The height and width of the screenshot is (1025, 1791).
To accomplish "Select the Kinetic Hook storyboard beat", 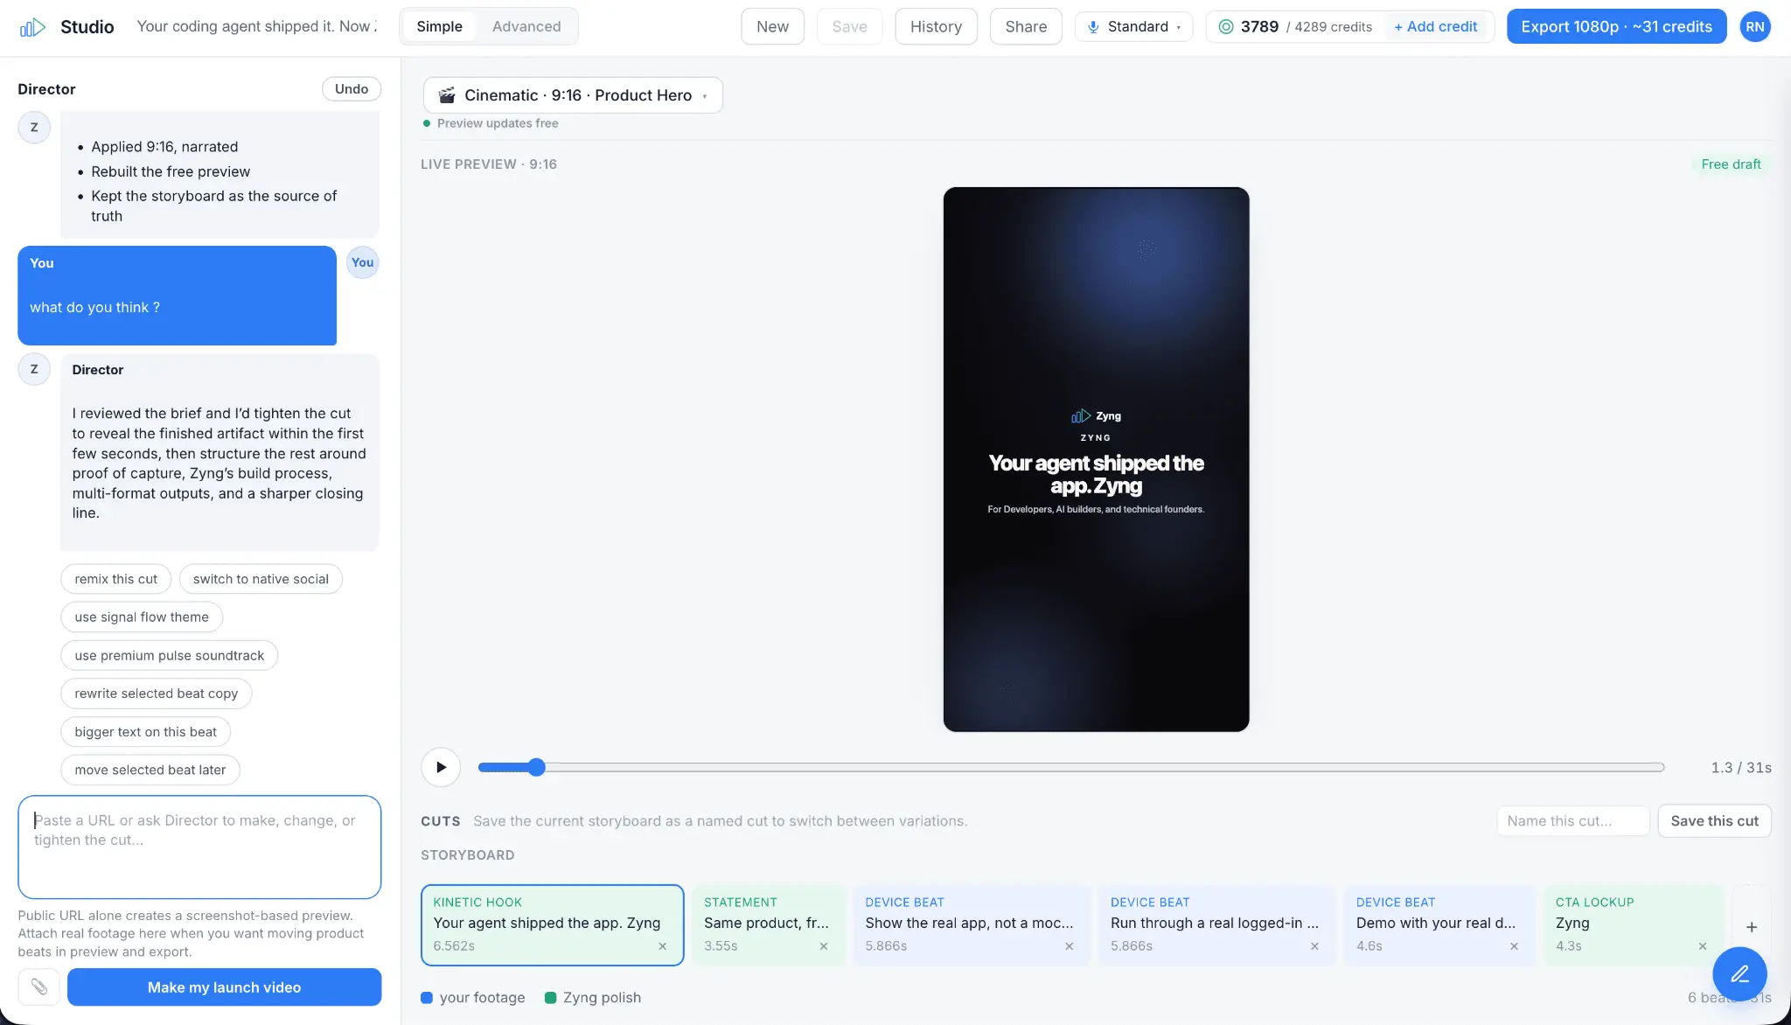I will click(x=552, y=924).
